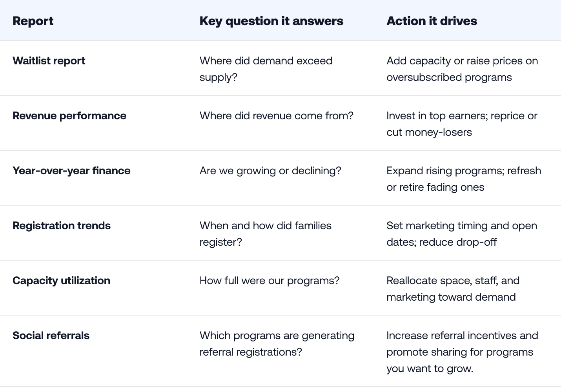
Task: Click "Where did demand exceed supply?" cell
Action: tap(266, 69)
